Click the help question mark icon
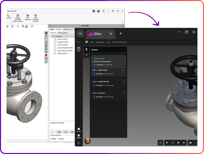 pyautogui.click(x=103, y=11)
